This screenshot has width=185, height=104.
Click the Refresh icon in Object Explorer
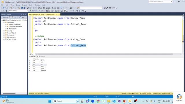coord(20,17)
